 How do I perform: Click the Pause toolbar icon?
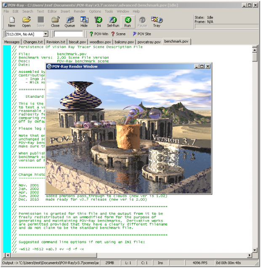(x=142, y=22)
